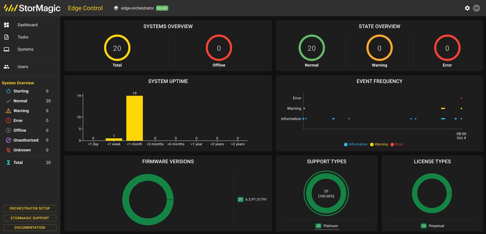
Task: Click the DOCUMENTATION button
Action: pos(30,228)
